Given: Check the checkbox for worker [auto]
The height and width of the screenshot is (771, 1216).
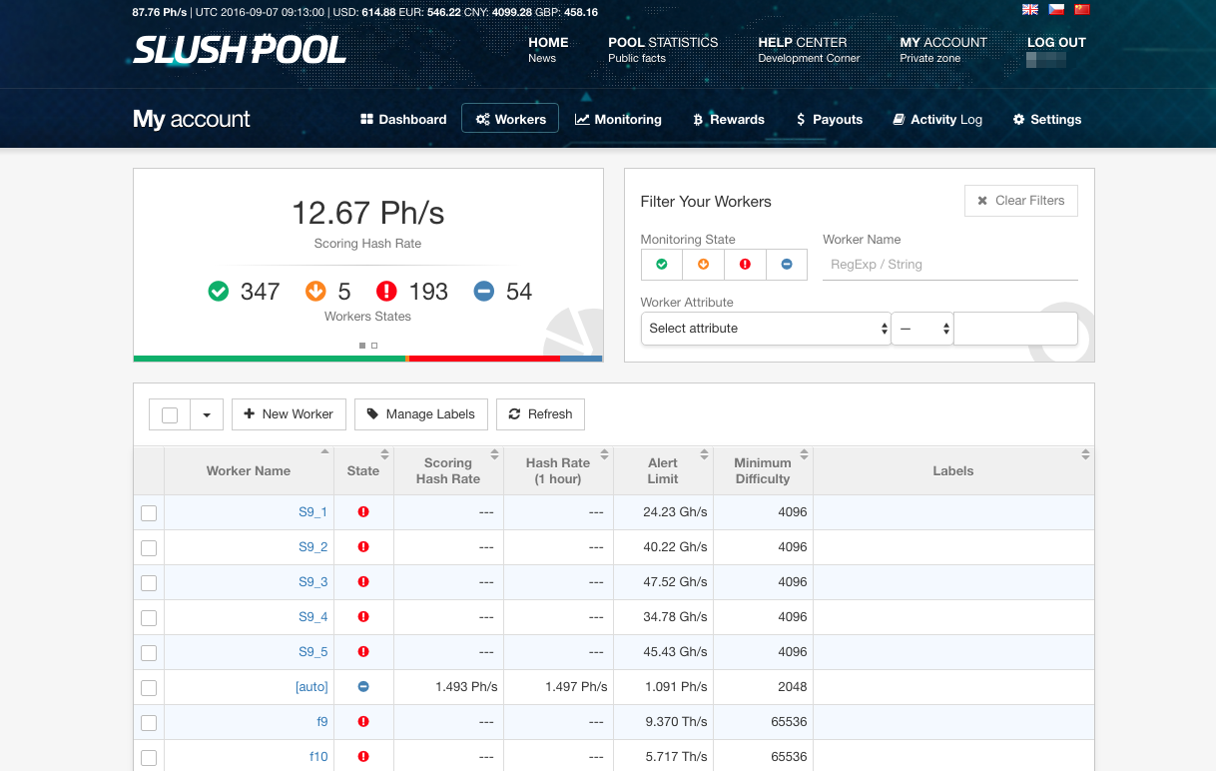Looking at the screenshot, I should 149,687.
